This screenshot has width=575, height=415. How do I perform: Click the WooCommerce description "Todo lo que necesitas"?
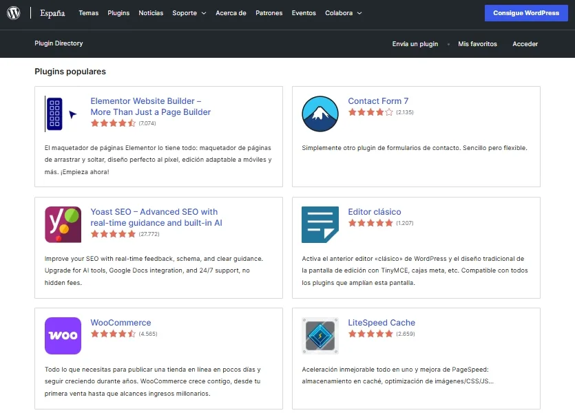pos(153,381)
